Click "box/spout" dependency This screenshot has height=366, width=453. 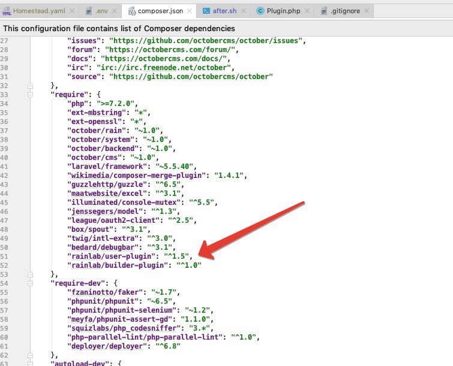tap(91, 229)
